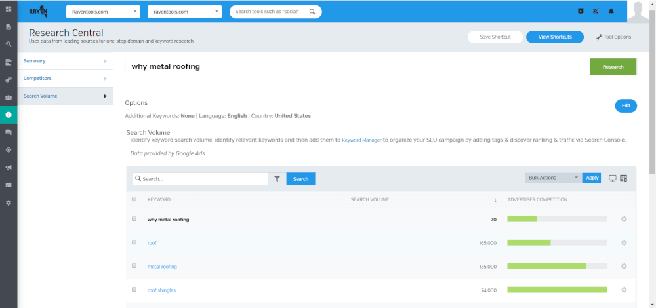The image size is (656, 308).
Task: Open the 'roof' keyword link
Action: 152,243
